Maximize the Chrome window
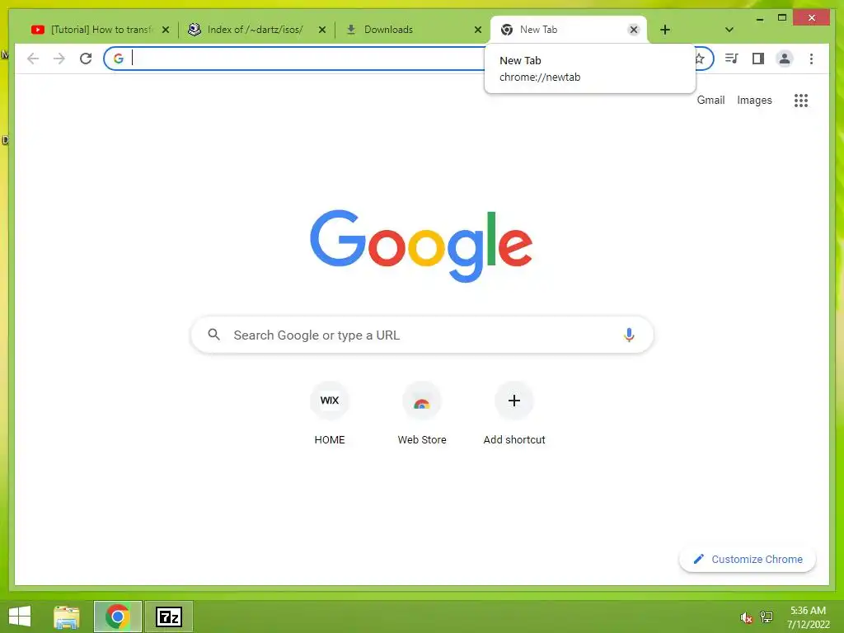The height and width of the screenshot is (633, 844). coord(782,18)
